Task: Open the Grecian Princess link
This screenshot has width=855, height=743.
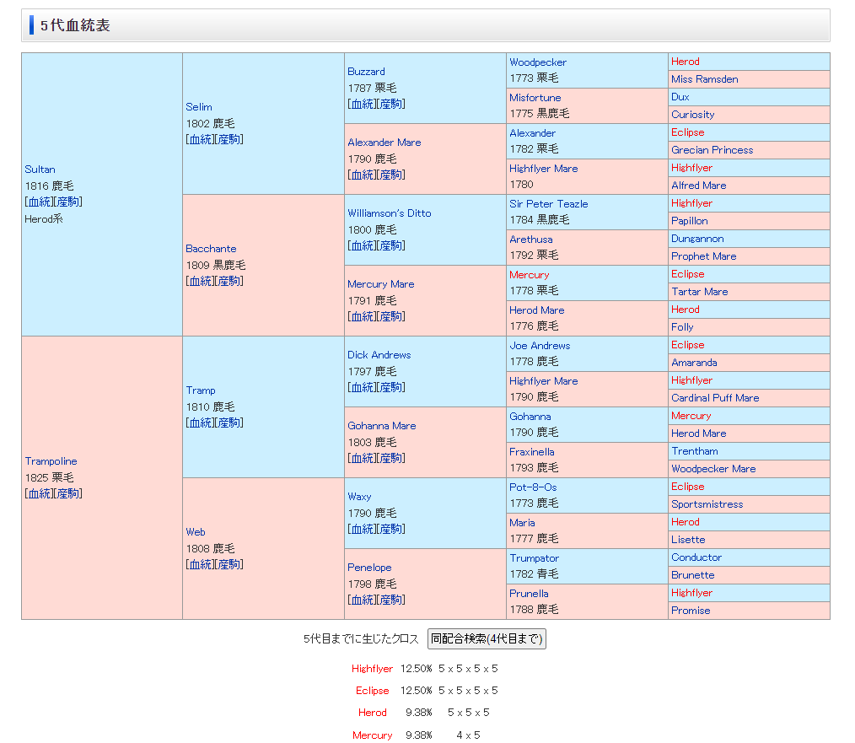Action: coord(712,150)
